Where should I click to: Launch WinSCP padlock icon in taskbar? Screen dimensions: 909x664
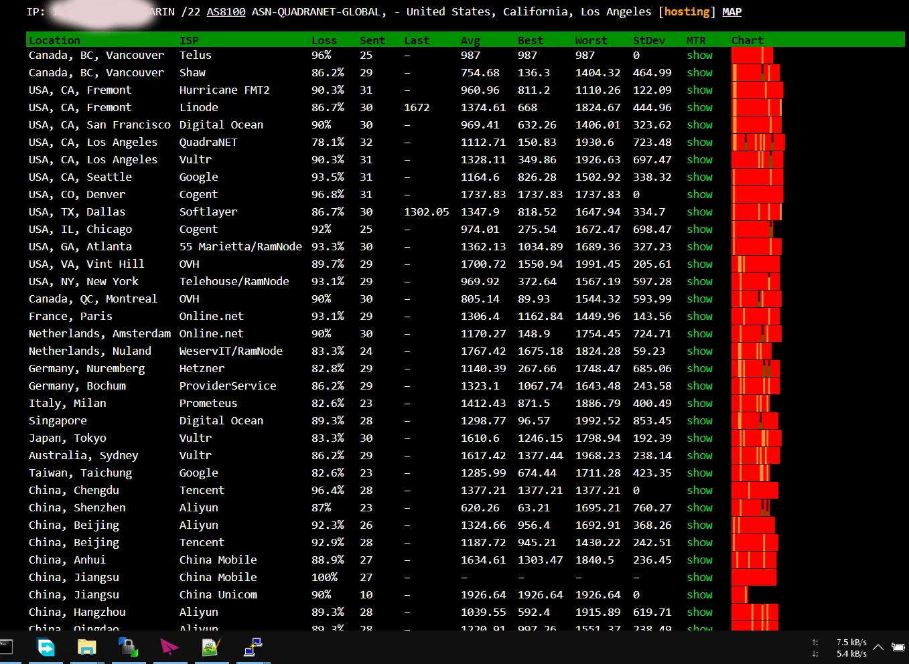pos(128,647)
